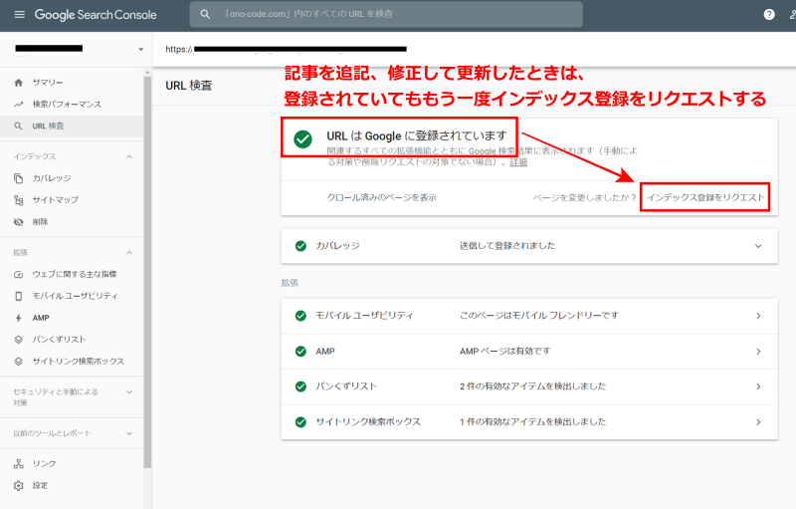
Task: Click the search magnifier icon in top bar
Action: tap(205, 15)
